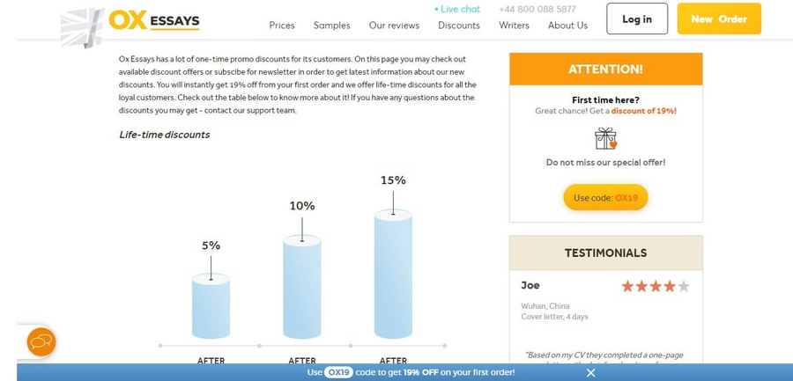Viewport: 793px width, 381px height.
Task: Click the gift box icon
Action: click(605, 138)
